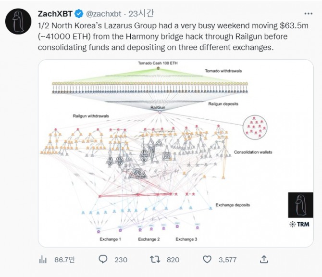322x277 pixels.
Task: Click the 86.7만 views count
Action: tap(63, 260)
